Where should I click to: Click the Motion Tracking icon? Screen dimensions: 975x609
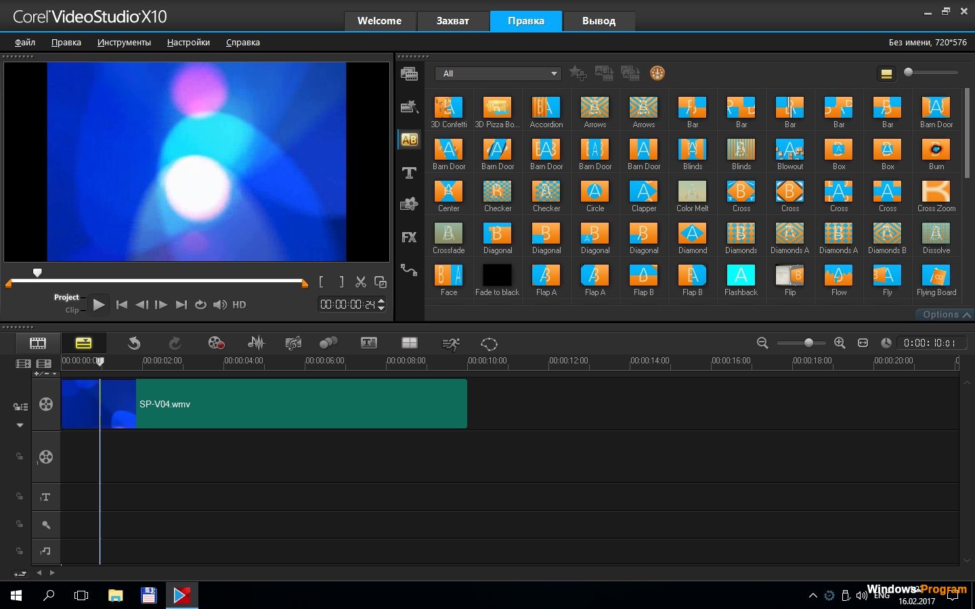point(451,343)
